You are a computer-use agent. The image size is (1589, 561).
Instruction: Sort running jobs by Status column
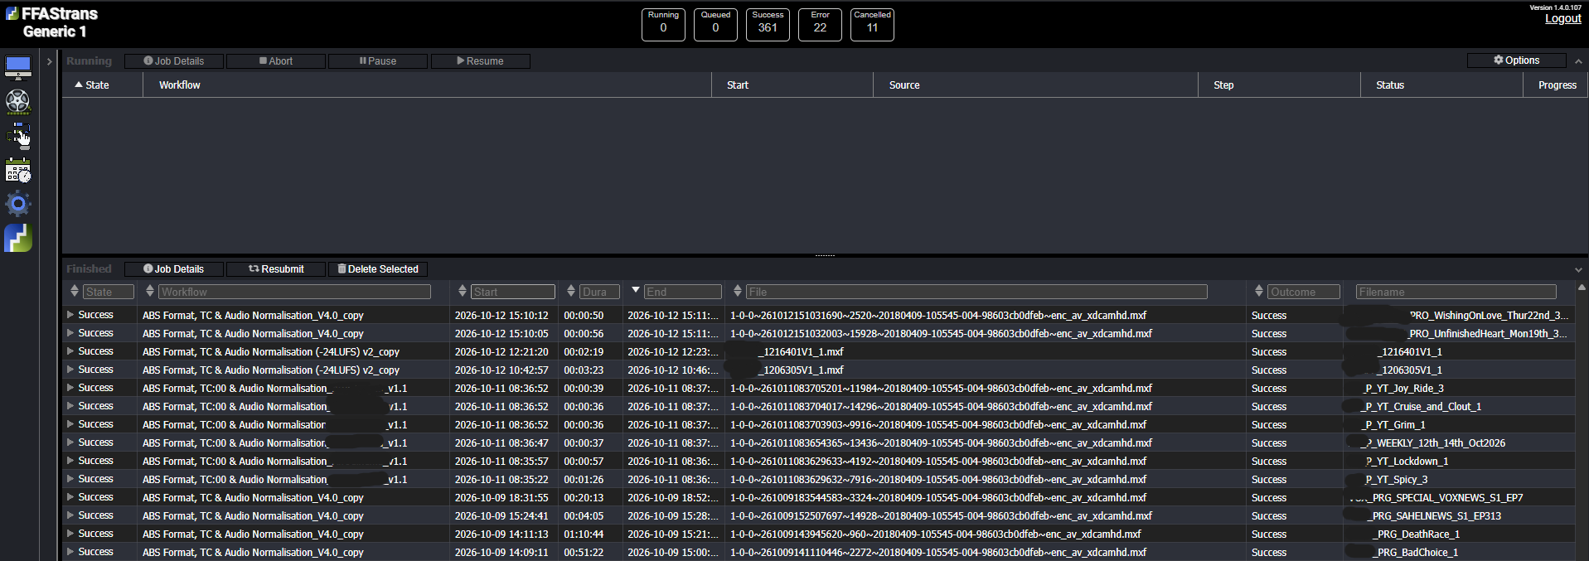tap(1442, 85)
